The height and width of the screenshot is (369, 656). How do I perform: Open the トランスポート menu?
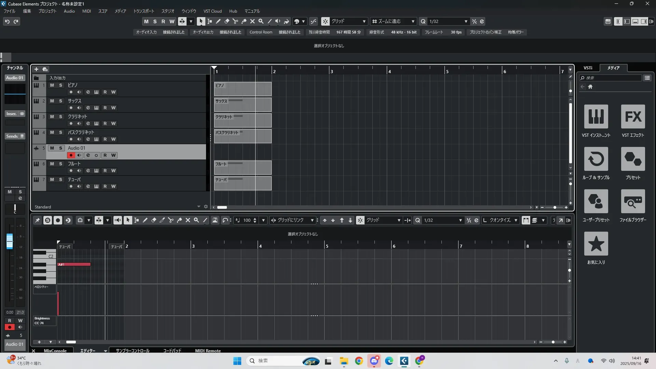(143, 11)
